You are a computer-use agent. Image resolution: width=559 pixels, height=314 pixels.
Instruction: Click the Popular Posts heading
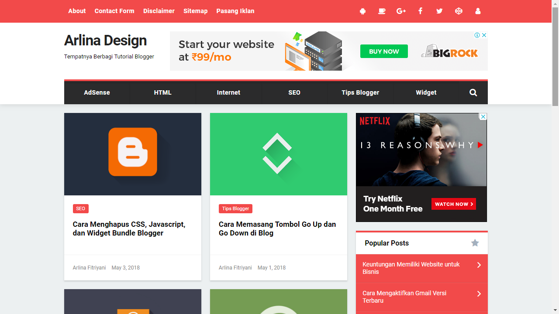click(x=386, y=243)
